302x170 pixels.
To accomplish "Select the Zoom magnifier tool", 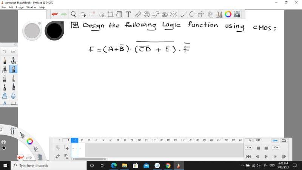I will [73, 14].
